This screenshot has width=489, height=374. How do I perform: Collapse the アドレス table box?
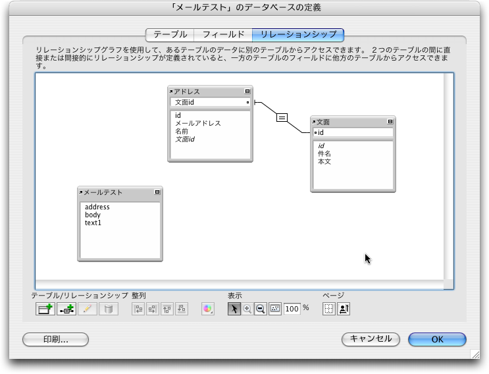(247, 92)
